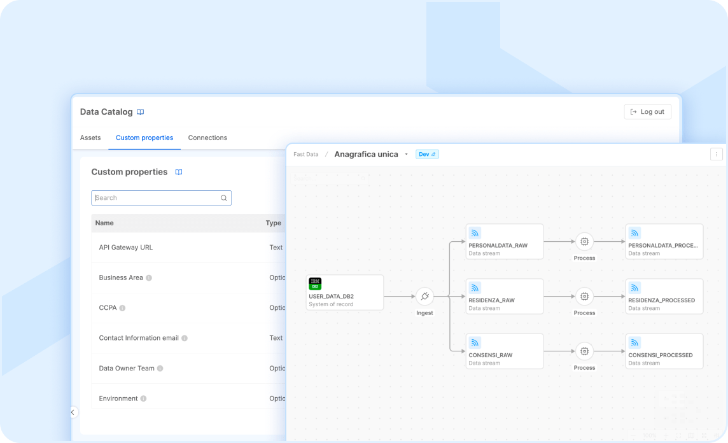
Task: Click data stream icon of PERSONALDATA_PROCE... node
Action: (x=634, y=233)
